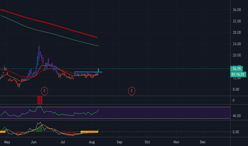Click the Jun label on time axis

coord(34,142)
